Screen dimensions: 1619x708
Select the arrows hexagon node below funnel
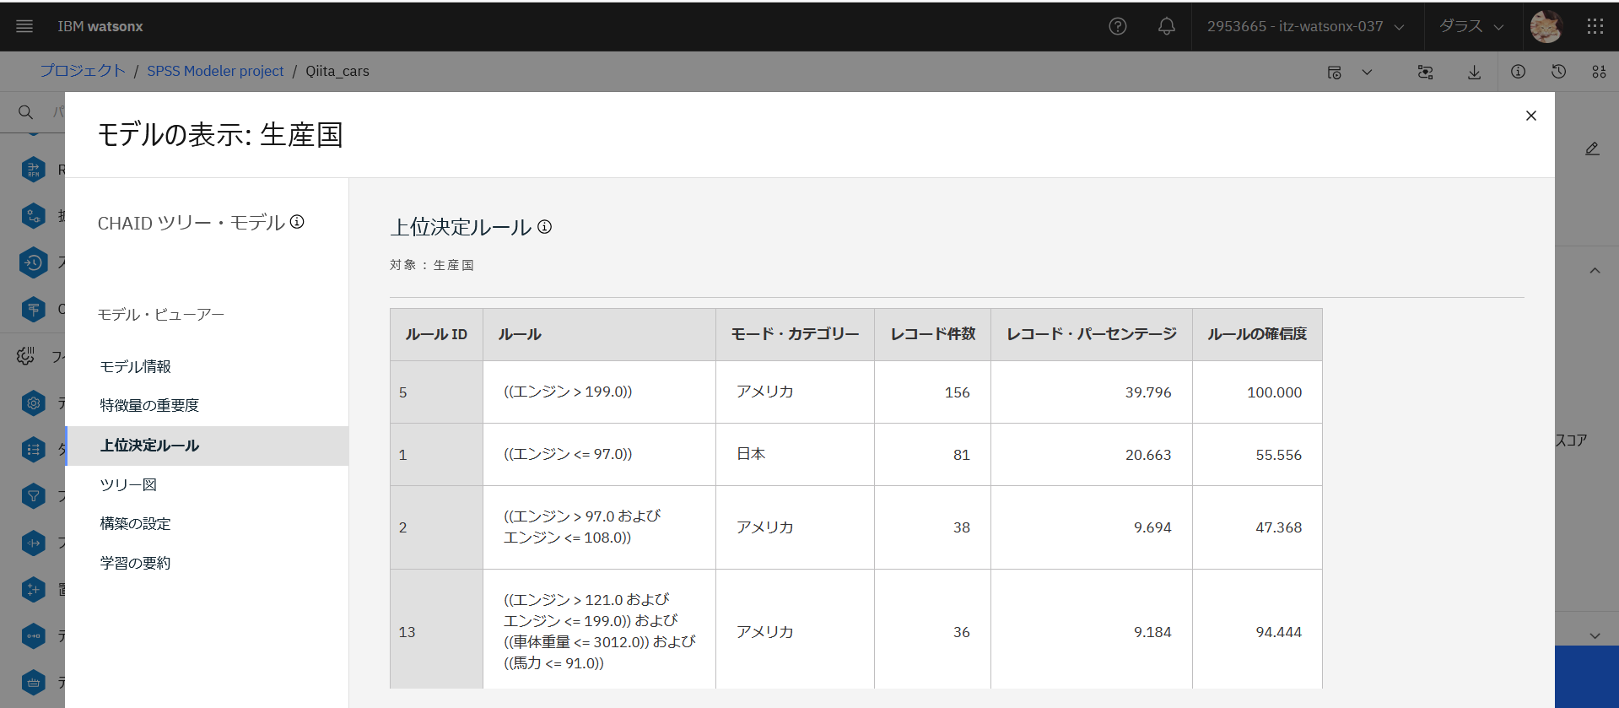[x=34, y=543]
